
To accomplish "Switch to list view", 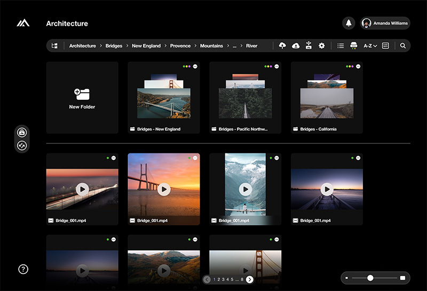I will pyautogui.click(x=341, y=46).
